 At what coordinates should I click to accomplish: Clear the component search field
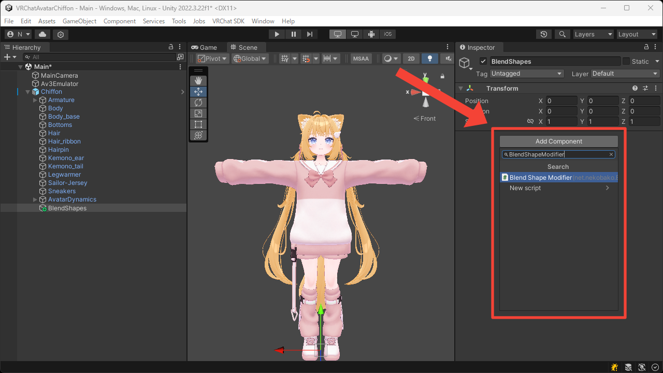point(611,154)
